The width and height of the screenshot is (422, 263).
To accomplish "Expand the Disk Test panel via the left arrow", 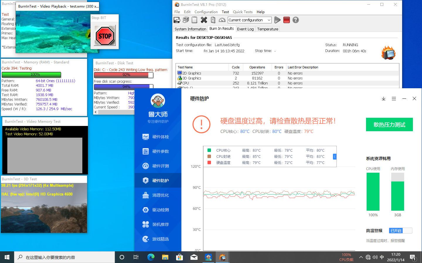I will click(x=96, y=112).
